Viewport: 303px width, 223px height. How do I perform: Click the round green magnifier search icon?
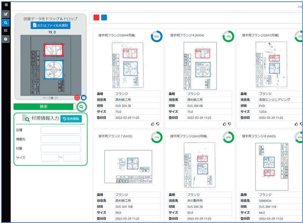coord(81,107)
